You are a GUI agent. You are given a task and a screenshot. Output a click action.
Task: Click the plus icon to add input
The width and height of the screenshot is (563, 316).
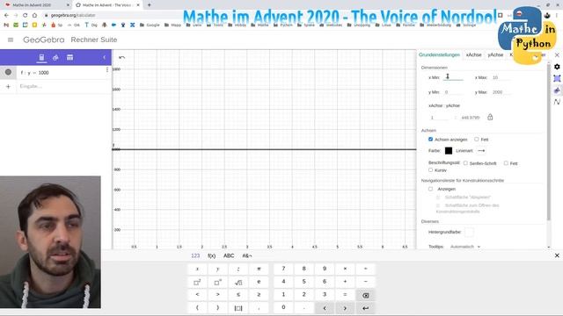pyautogui.click(x=8, y=86)
